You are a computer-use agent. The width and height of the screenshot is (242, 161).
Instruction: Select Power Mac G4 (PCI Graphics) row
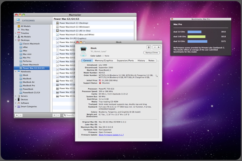click(93, 39)
